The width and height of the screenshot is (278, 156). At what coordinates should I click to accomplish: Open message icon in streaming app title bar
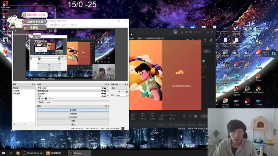tap(190, 32)
